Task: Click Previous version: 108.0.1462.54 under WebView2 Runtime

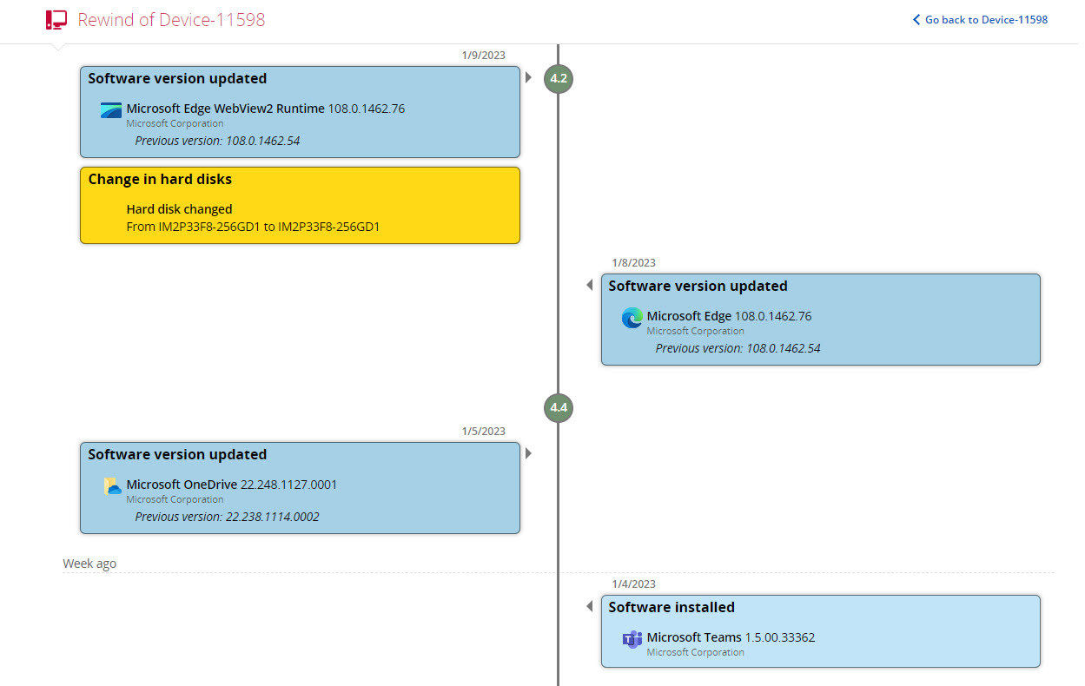Action: point(217,140)
